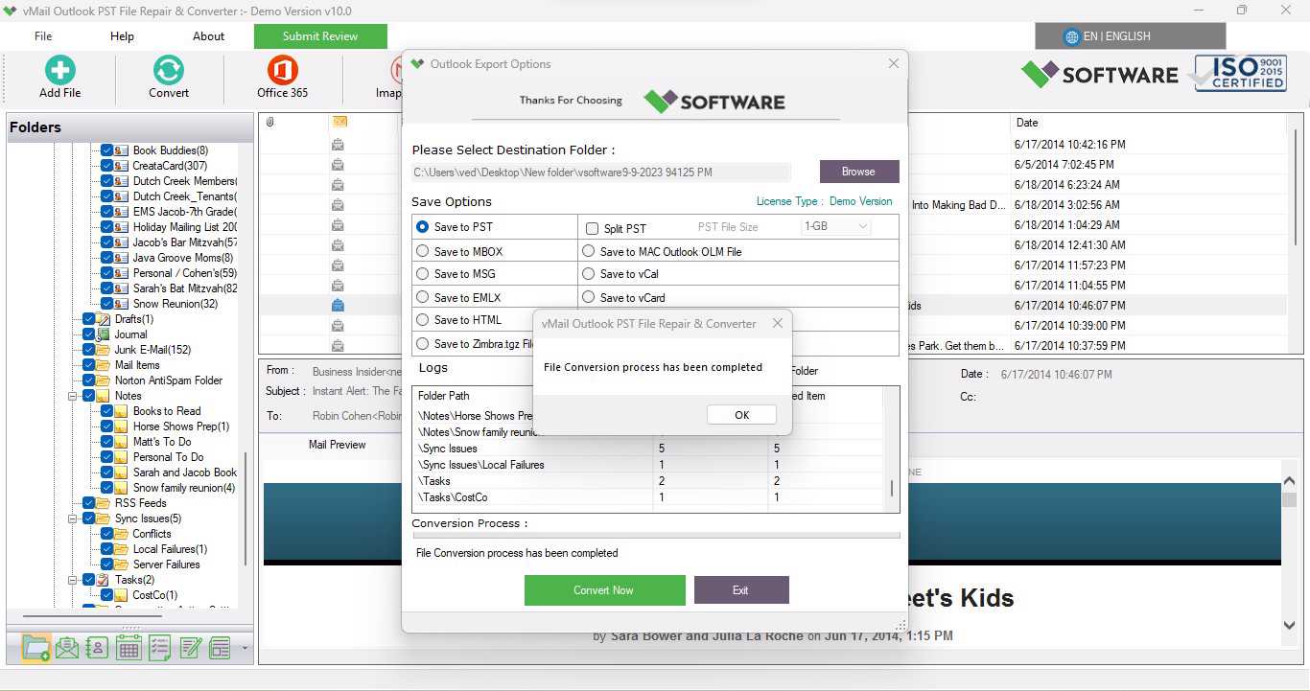Click the Drafts folder icon in the tree
Image resolution: width=1310 pixels, height=691 pixels.
click(x=104, y=319)
